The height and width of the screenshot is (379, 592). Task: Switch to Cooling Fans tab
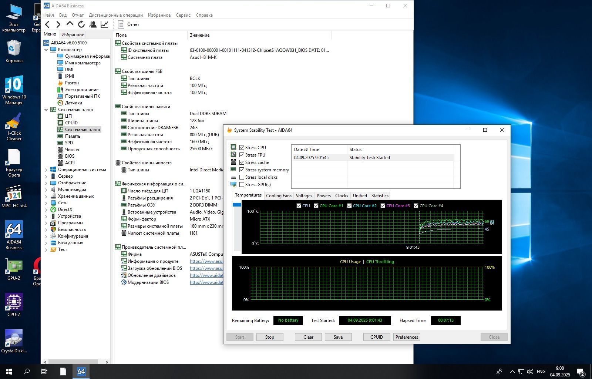pos(279,196)
